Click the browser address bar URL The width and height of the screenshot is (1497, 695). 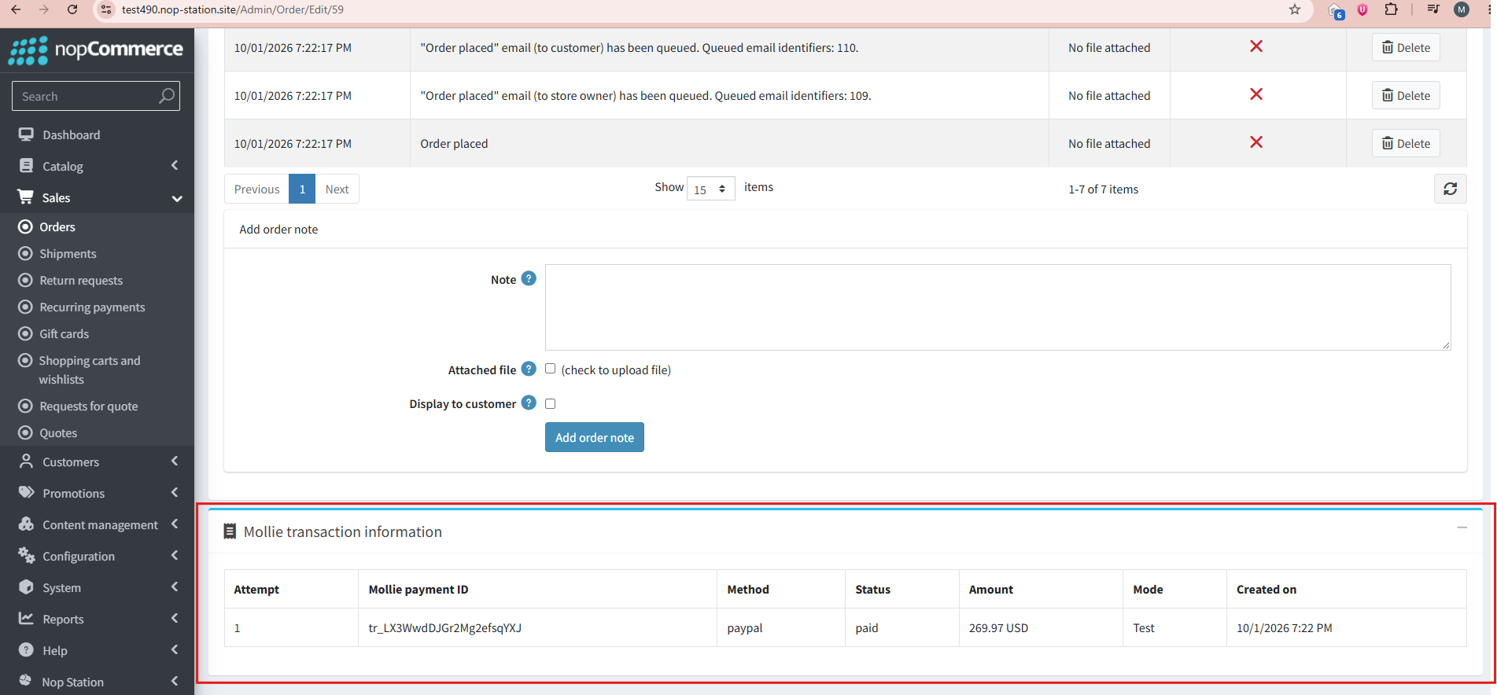233,9
